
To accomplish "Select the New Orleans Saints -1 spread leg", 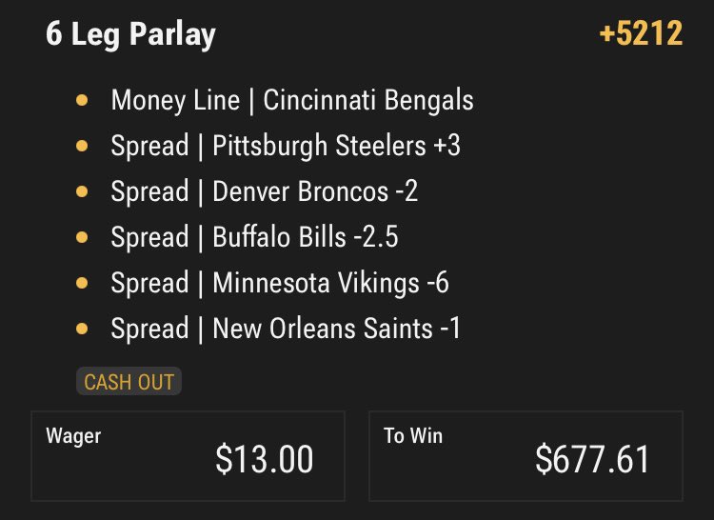I will point(286,329).
